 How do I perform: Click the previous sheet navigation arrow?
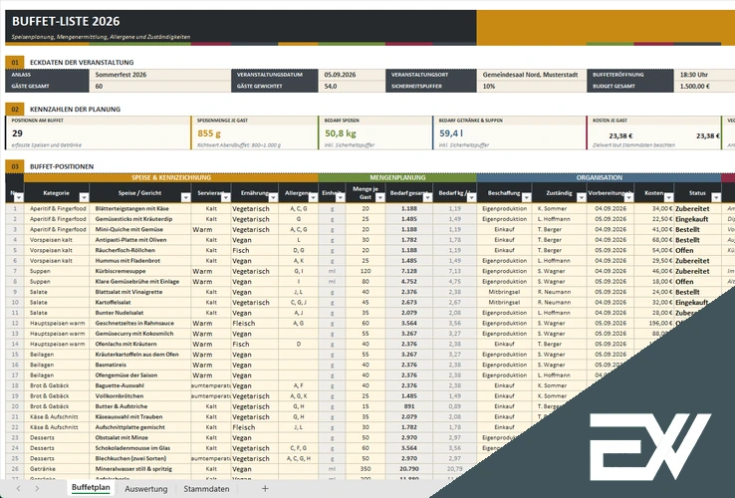pyautogui.click(x=18, y=489)
